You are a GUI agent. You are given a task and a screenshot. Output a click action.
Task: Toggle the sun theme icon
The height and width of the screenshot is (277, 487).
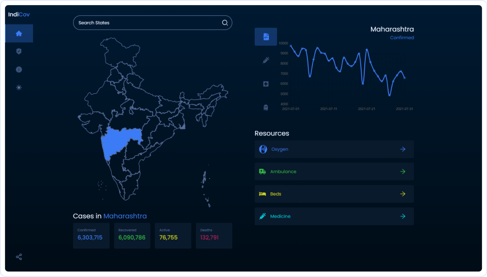pyautogui.click(x=19, y=88)
